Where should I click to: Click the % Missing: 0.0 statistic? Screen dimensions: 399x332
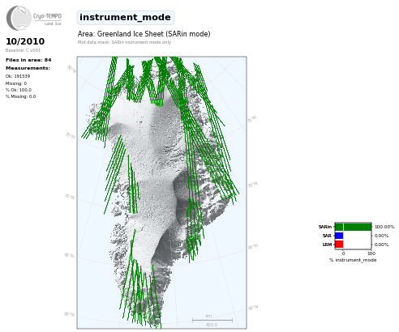coord(21,96)
